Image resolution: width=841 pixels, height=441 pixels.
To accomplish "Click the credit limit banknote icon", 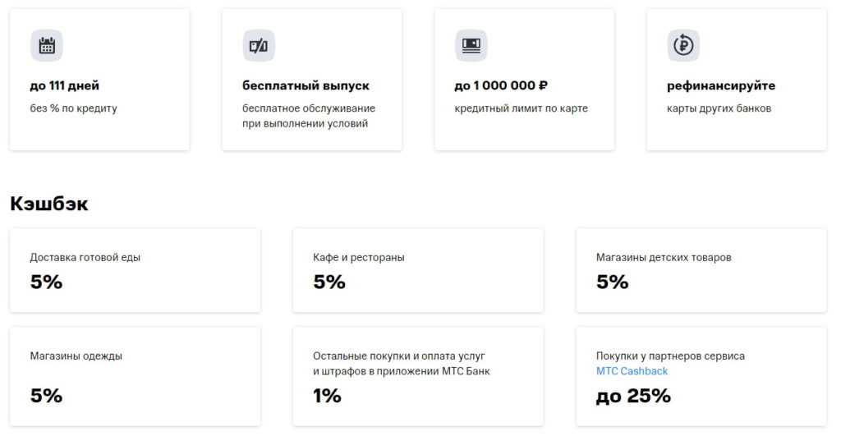I will click(471, 45).
